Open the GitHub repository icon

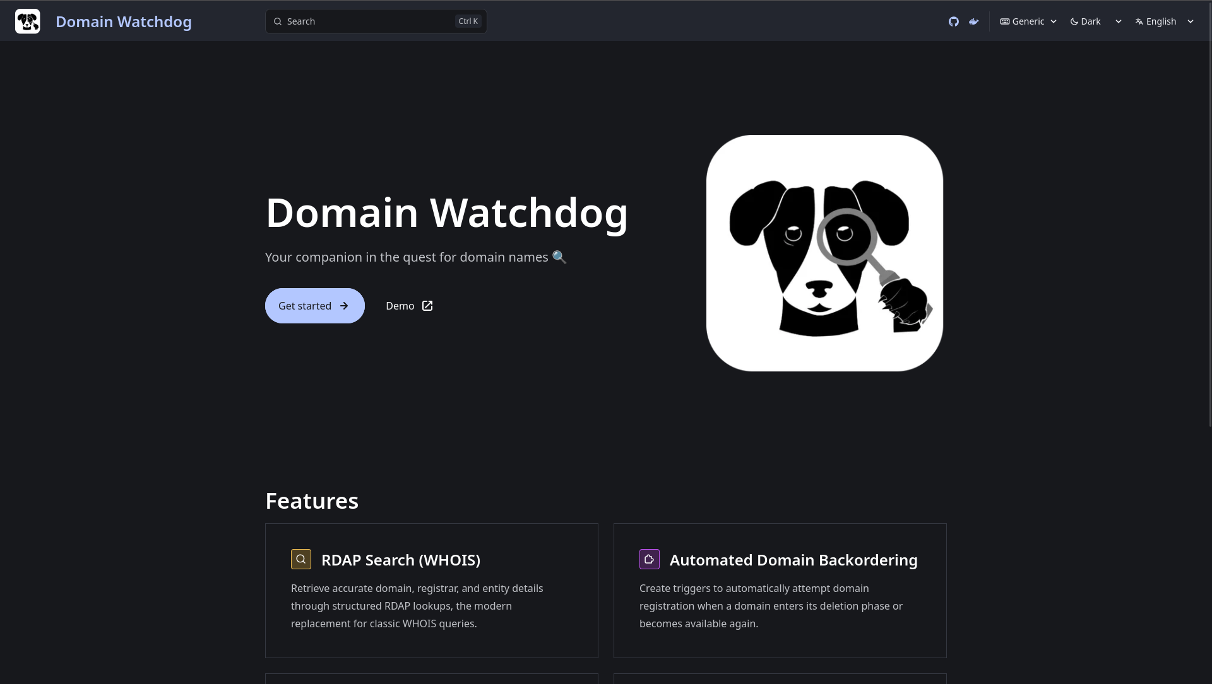pyautogui.click(x=953, y=21)
